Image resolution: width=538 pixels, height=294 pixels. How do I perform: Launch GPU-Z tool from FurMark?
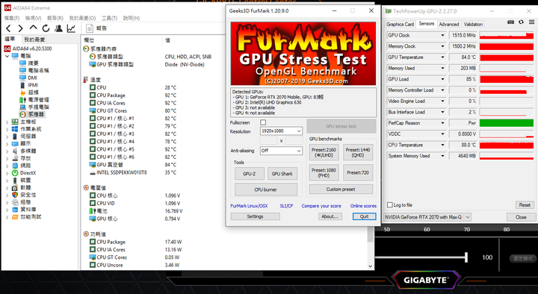click(249, 174)
